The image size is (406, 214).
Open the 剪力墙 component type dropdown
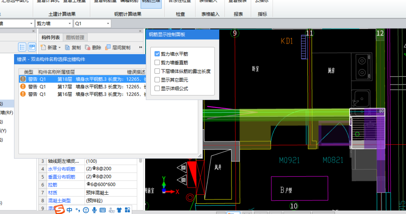69,24
